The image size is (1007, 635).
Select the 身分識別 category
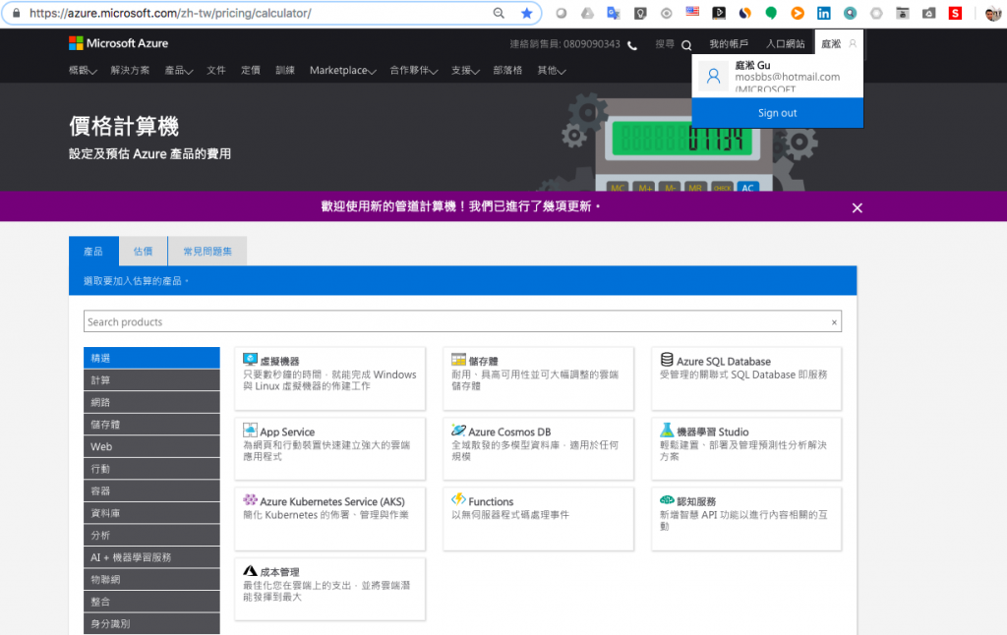tap(151, 623)
